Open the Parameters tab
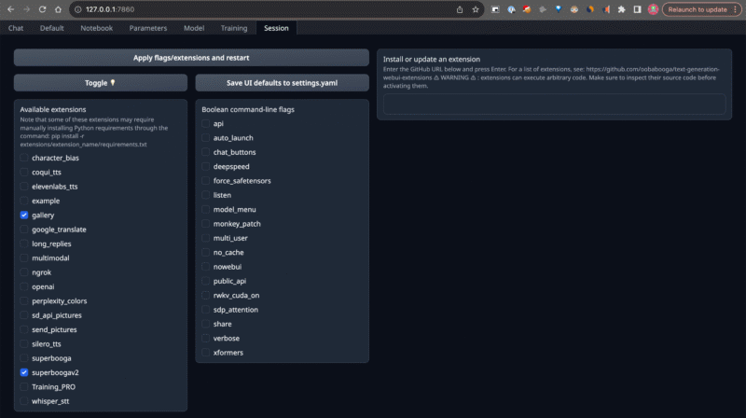This screenshot has width=746, height=418. (x=148, y=28)
